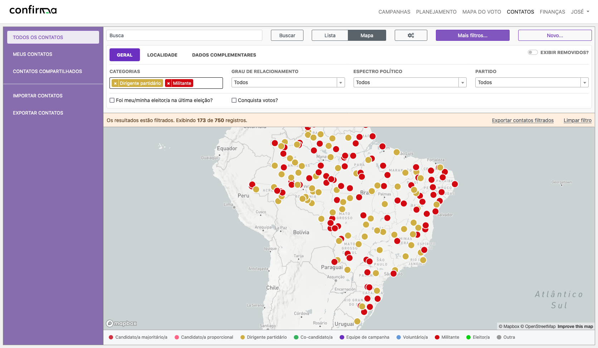Click the Eleitor/a green dot in the legend
This screenshot has width=598, height=348.
coord(468,337)
